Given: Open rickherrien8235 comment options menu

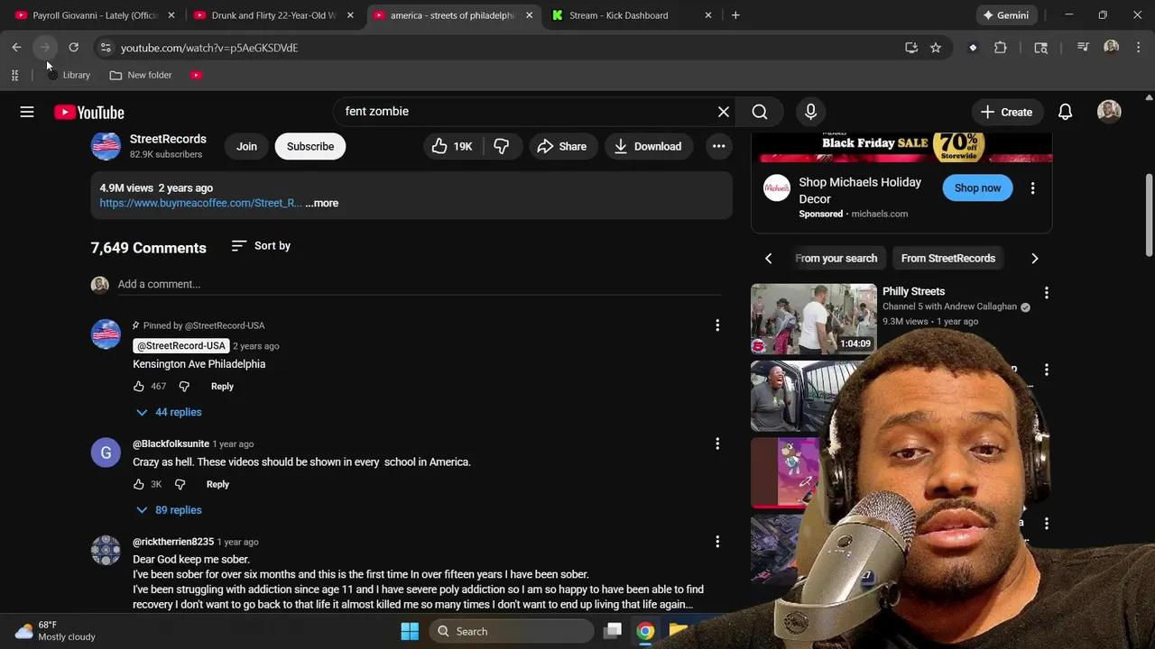Looking at the screenshot, I should point(717,542).
